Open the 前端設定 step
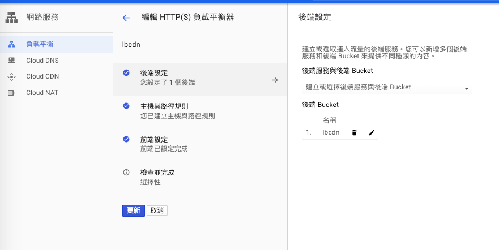Viewport: 499px width, 250px height. [200, 144]
